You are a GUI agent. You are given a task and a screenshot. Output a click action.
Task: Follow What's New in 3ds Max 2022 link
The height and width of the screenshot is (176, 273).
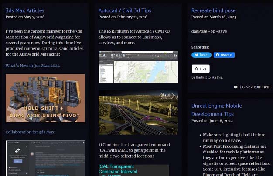coord(33,66)
